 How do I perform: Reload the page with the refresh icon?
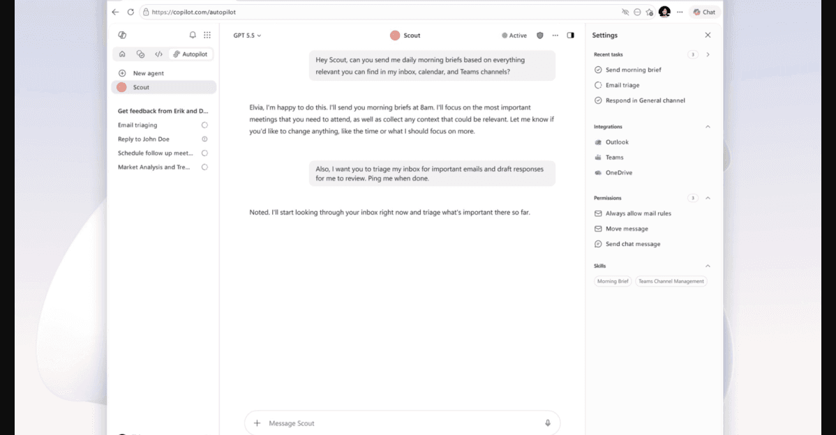[x=130, y=12]
